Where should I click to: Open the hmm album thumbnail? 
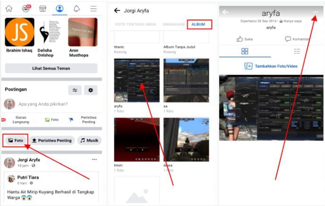(x=137, y=140)
